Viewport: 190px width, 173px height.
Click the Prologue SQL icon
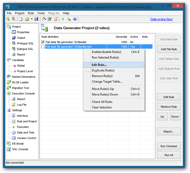(x=14, y=43)
